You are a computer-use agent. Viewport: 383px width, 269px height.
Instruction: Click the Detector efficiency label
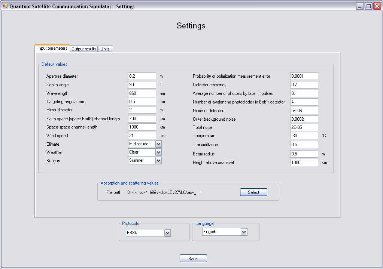(210, 84)
